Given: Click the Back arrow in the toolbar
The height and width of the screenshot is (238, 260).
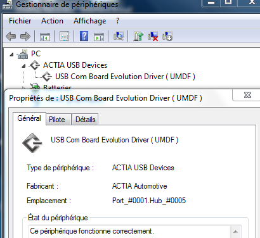Looking at the screenshot, I should [11, 37].
